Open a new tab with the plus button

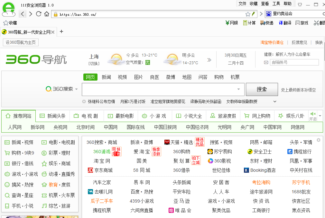61,32
